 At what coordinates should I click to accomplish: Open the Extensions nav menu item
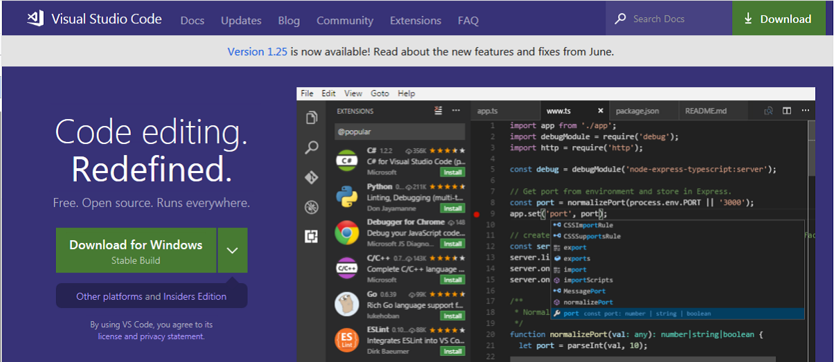point(415,20)
